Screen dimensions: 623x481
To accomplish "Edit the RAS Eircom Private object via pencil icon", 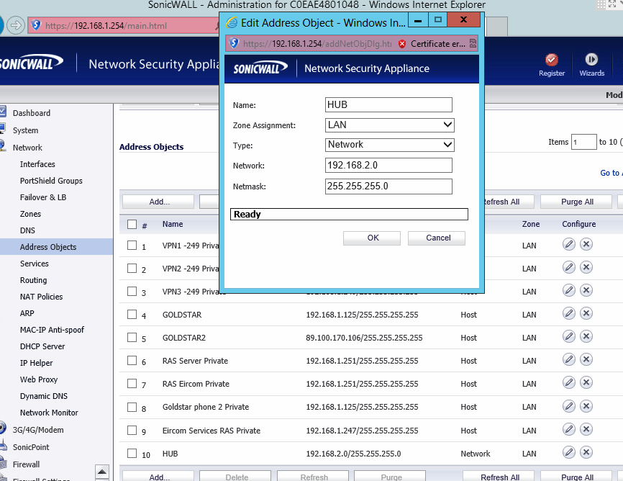I will [x=569, y=383].
